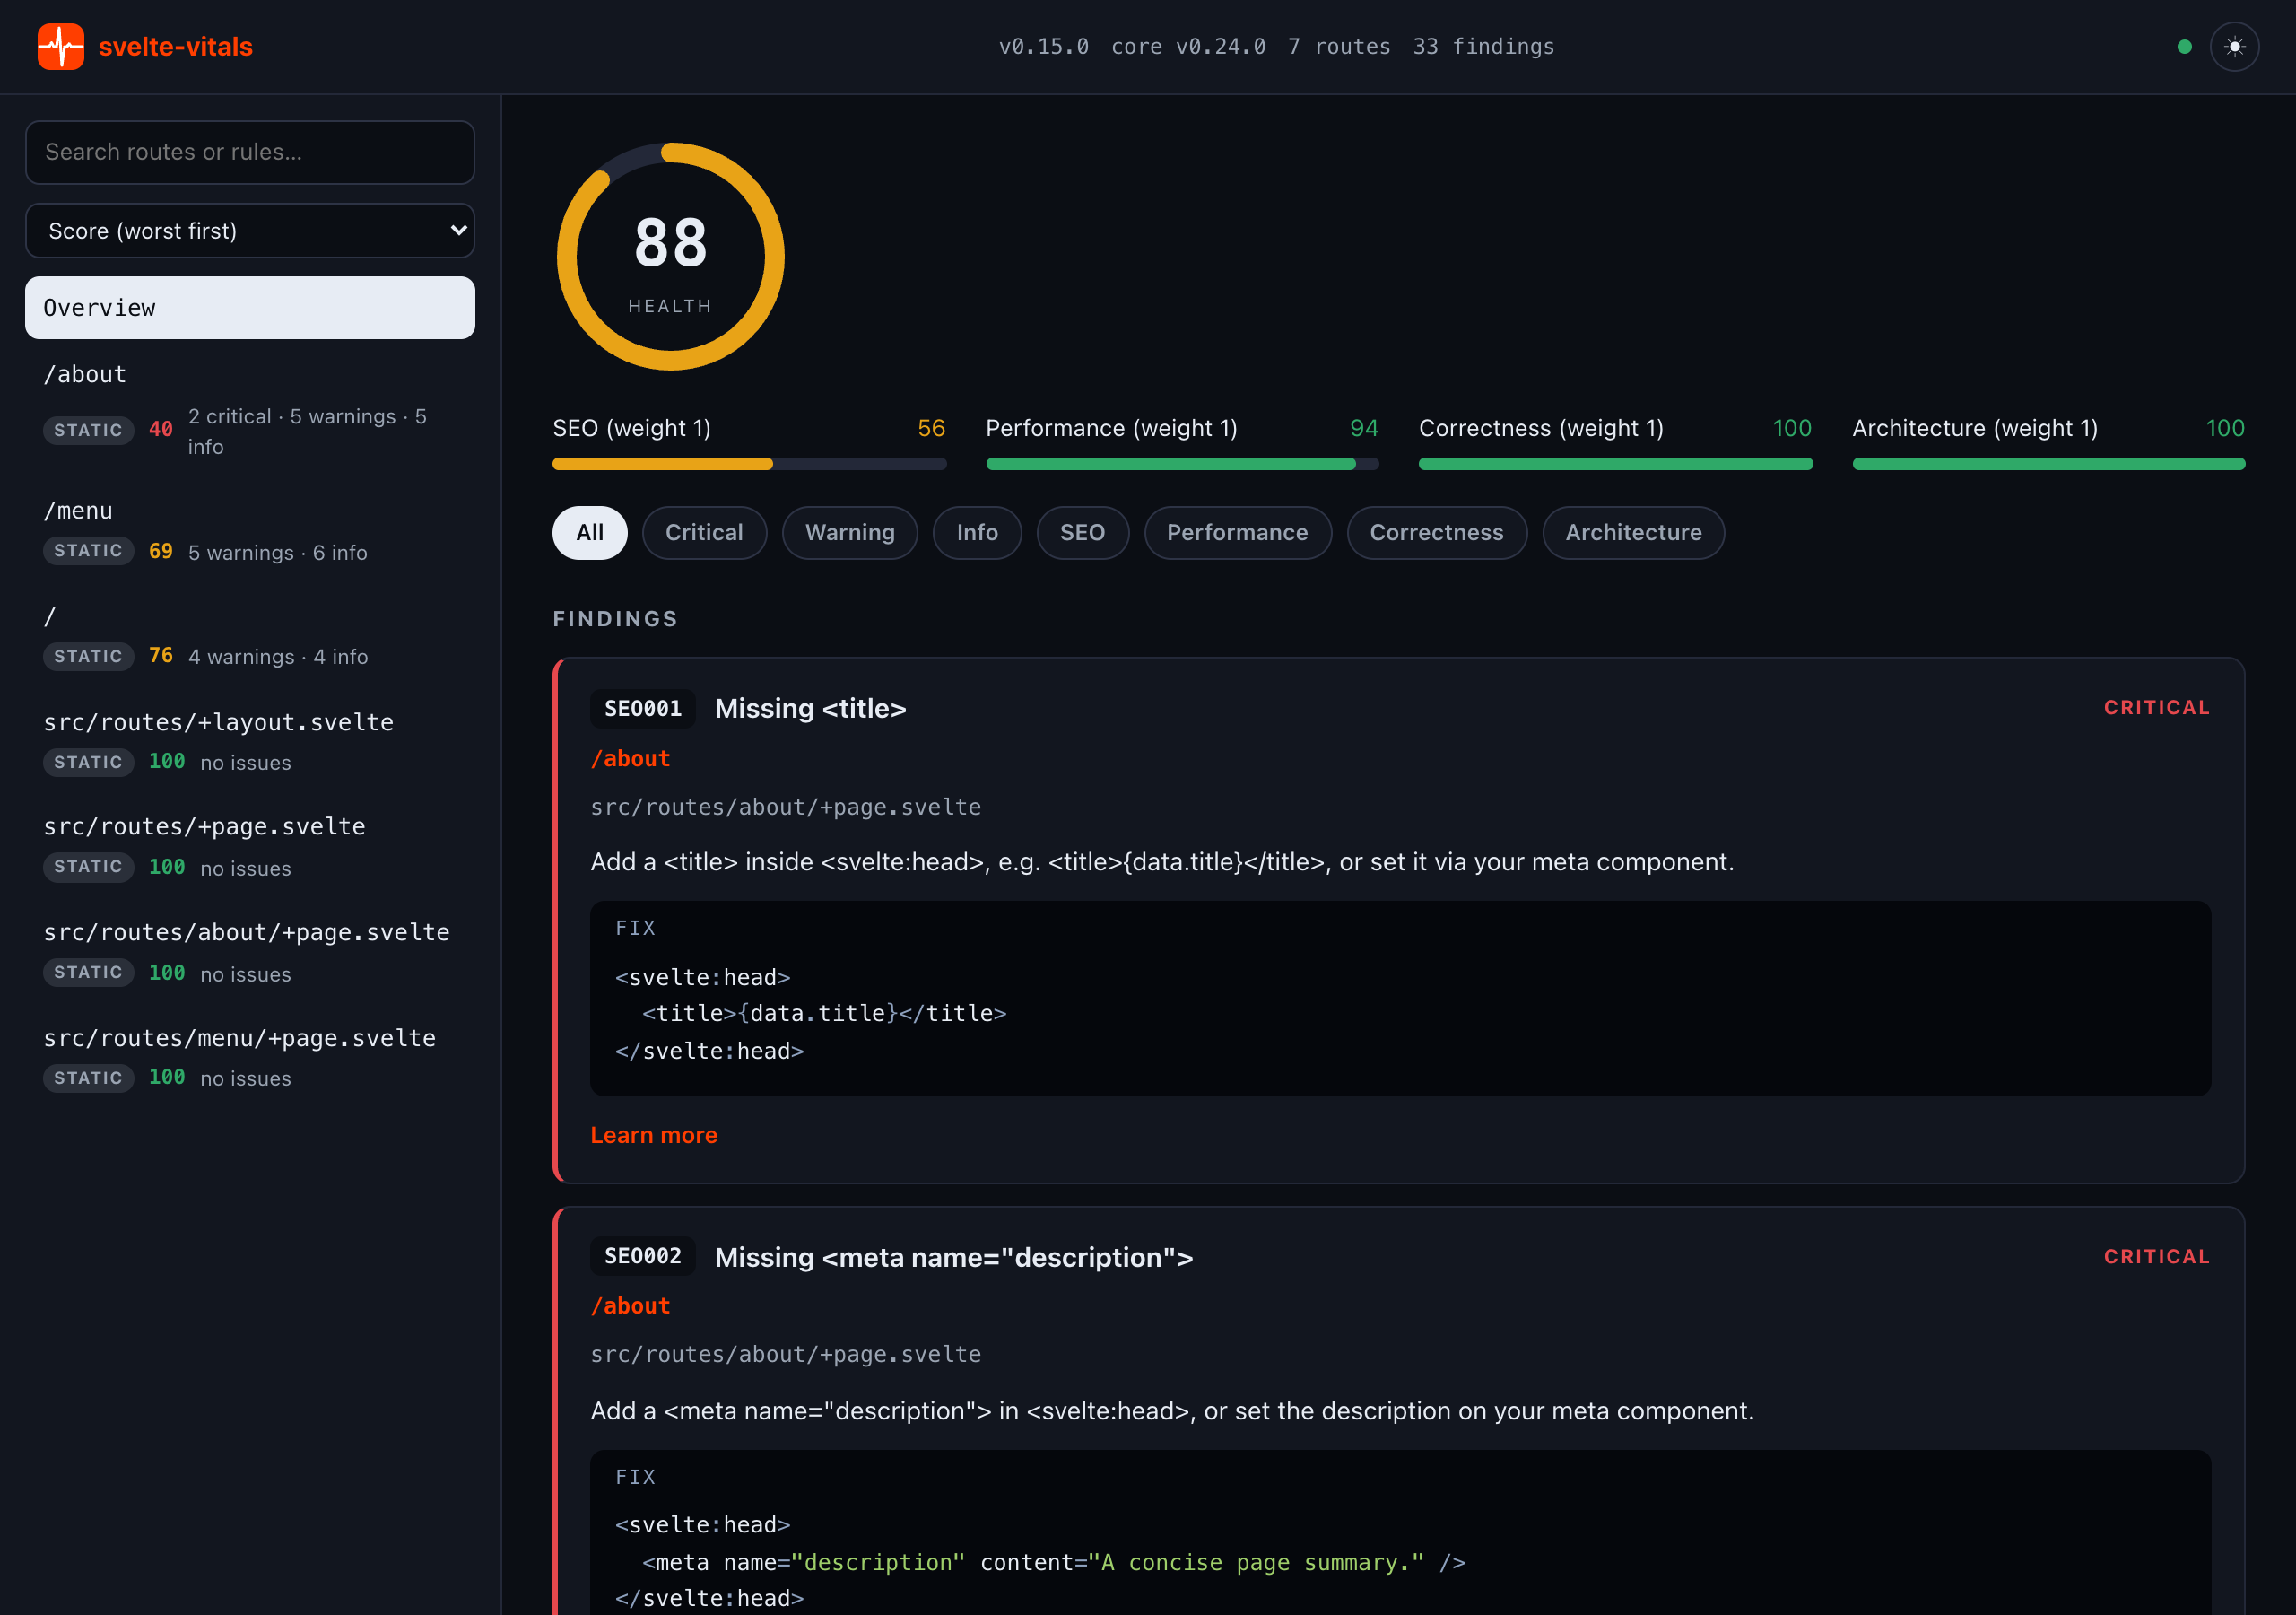Click the Missing <title> finding heading
This screenshot has height=1615, width=2296.
(x=811, y=709)
